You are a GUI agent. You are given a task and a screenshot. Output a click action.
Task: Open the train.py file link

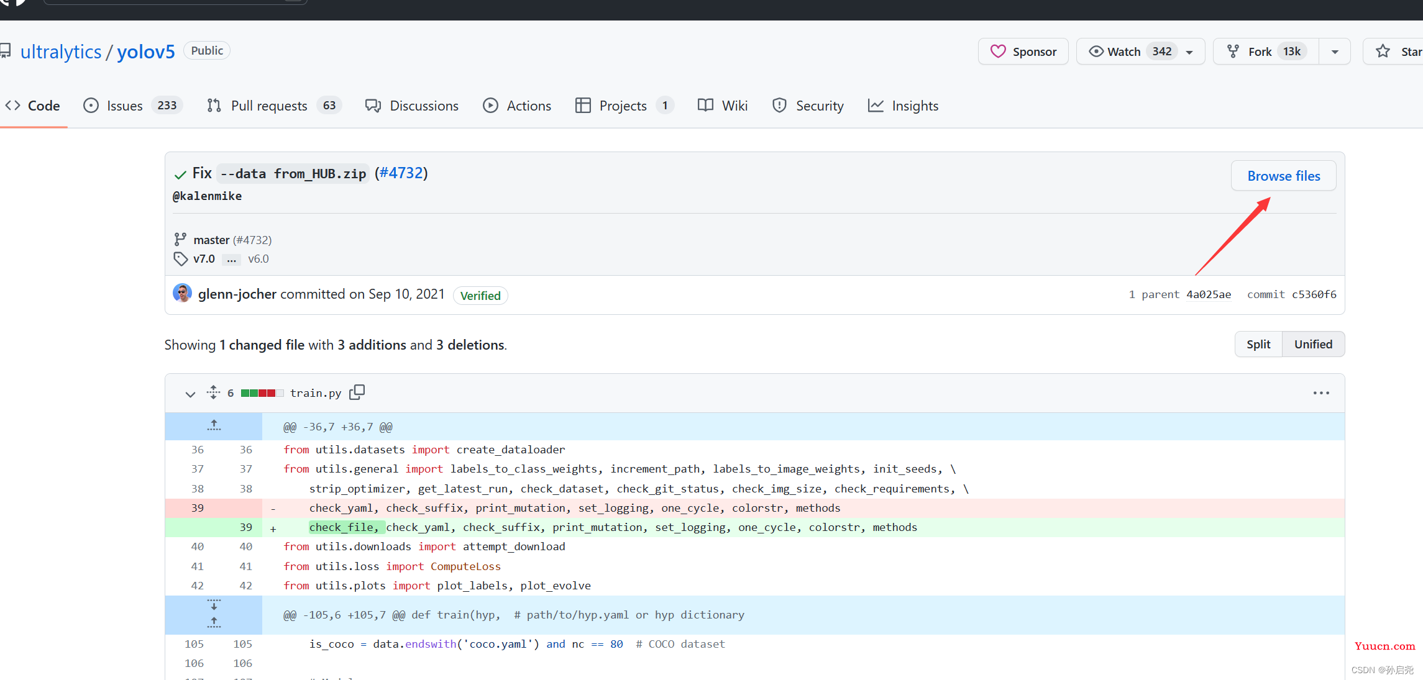316,393
